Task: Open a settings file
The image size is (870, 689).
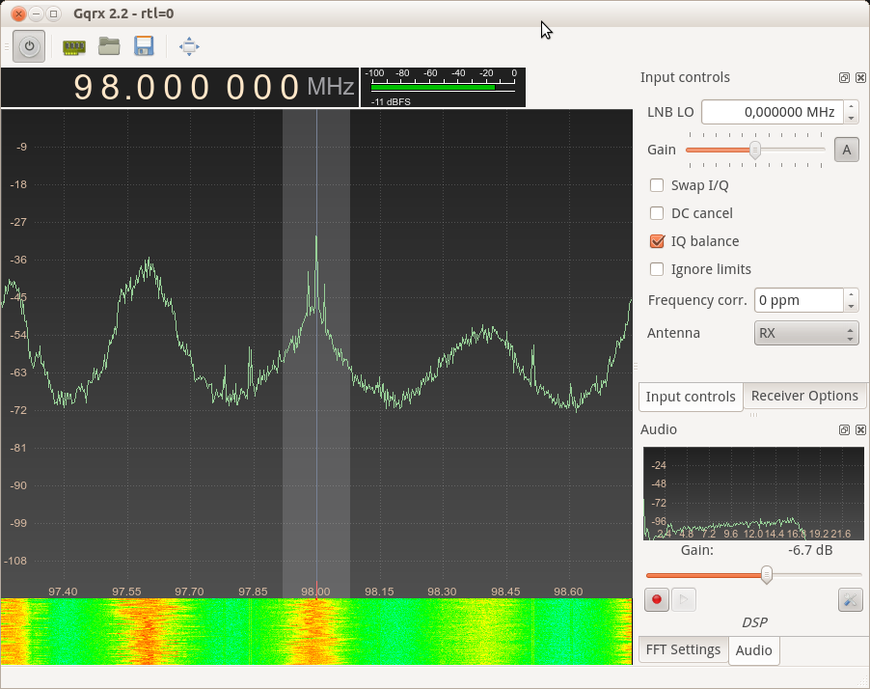Action: (x=109, y=45)
